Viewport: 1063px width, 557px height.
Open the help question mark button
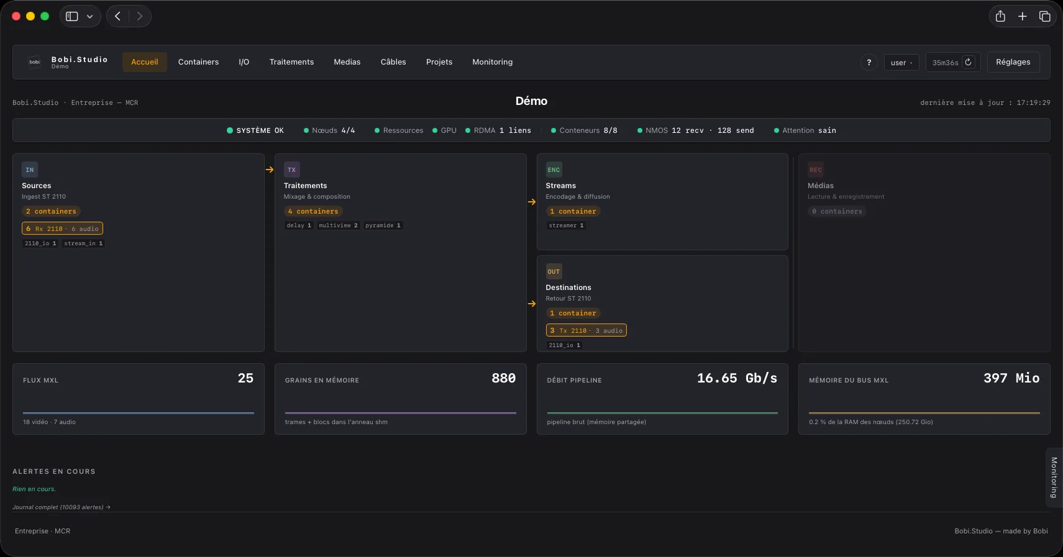point(869,62)
